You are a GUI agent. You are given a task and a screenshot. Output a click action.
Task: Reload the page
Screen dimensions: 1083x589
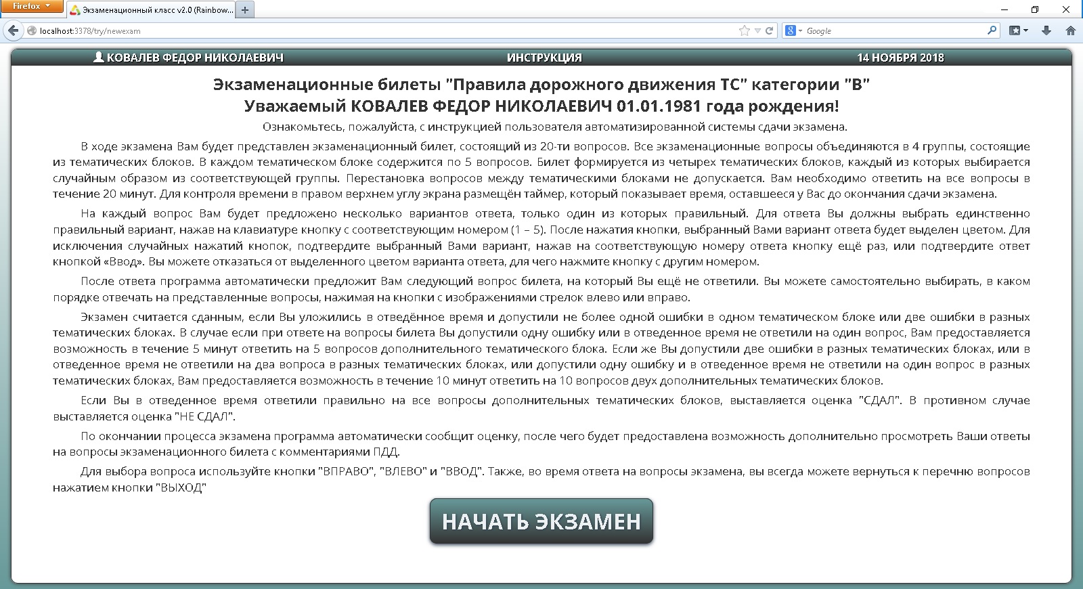[769, 30]
